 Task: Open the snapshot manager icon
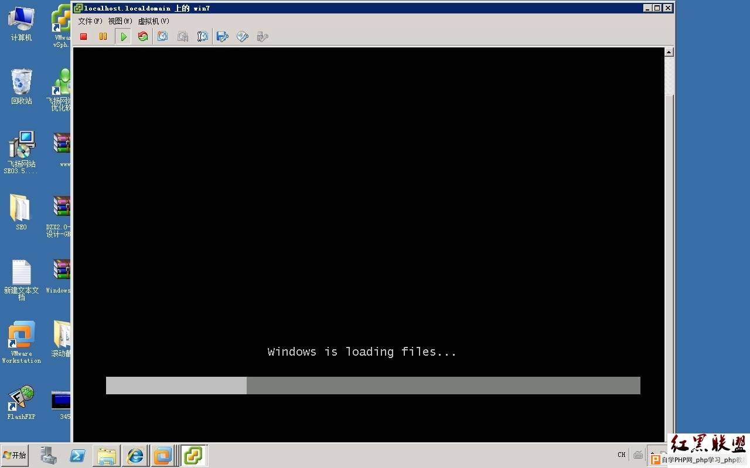(203, 37)
